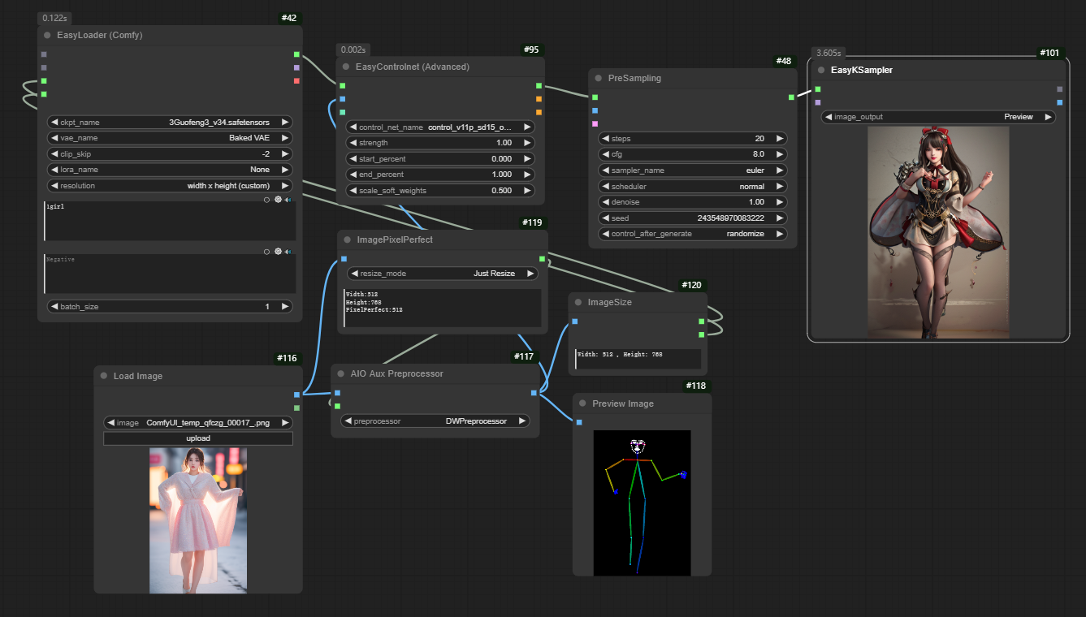Click the speaker icon above the Negative prompt
This screenshot has height=617, width=1086.
(x=288, y=252)
